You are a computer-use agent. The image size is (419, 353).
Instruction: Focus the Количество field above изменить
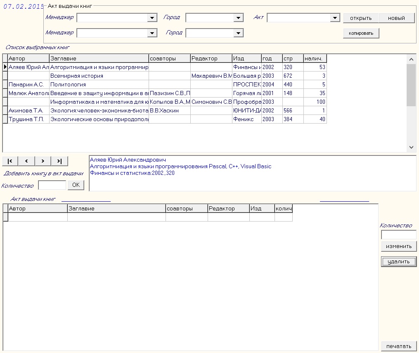(399, 235)
